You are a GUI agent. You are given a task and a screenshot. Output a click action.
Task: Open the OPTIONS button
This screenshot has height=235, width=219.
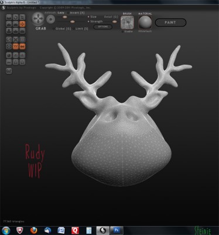click(x=103, y=26)
